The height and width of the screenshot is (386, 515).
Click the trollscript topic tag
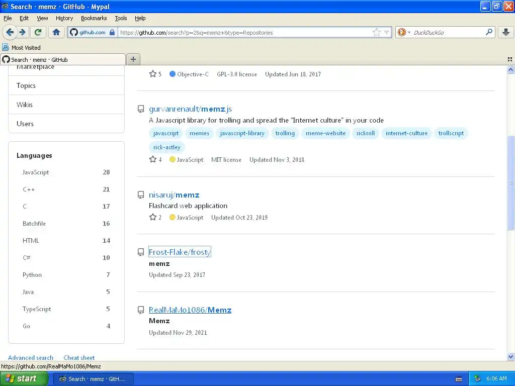(451, 133)
